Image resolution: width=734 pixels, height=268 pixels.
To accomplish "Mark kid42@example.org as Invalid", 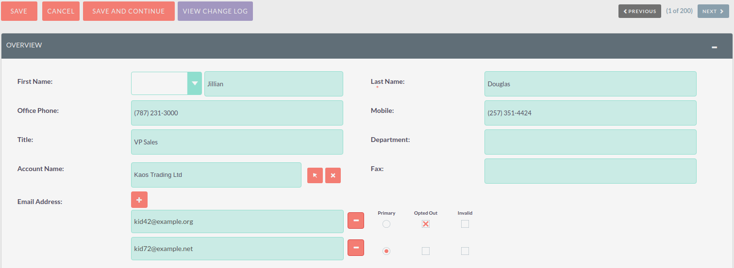I will coord(465,224).
